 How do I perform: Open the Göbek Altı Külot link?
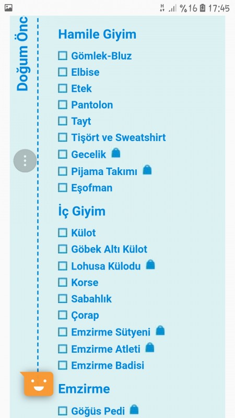click(109, 249)
